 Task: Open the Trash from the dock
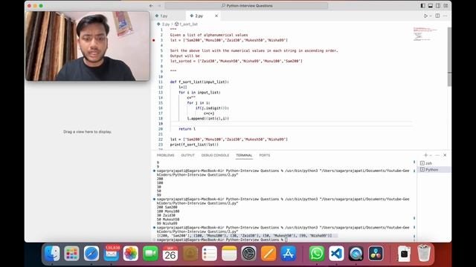[424, 254]
